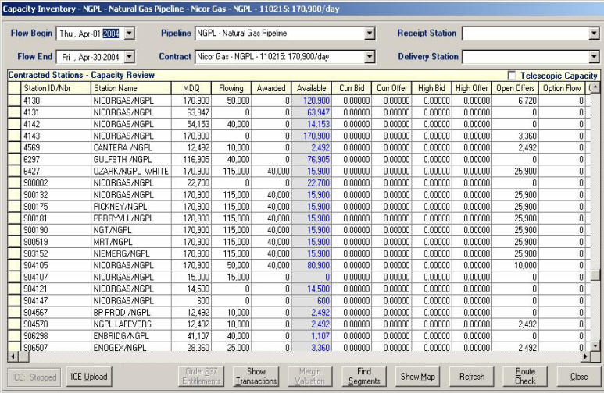Click the ICE Upload button
Image resolution: width=604 pixels, height=393 pixels.
(88, 377)
